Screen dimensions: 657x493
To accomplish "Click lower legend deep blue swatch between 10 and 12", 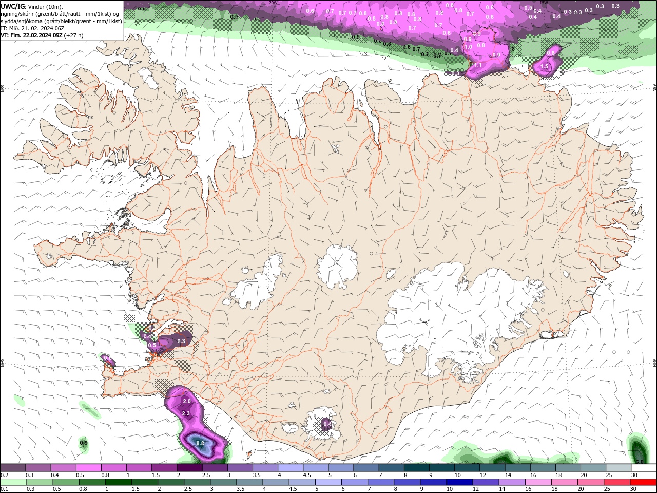I will (459, 482).
